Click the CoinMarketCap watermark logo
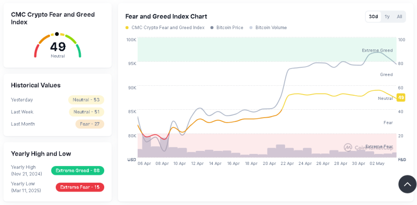This screenshot has height=205, width=417. pyautogui.click(x=348, y=147)
